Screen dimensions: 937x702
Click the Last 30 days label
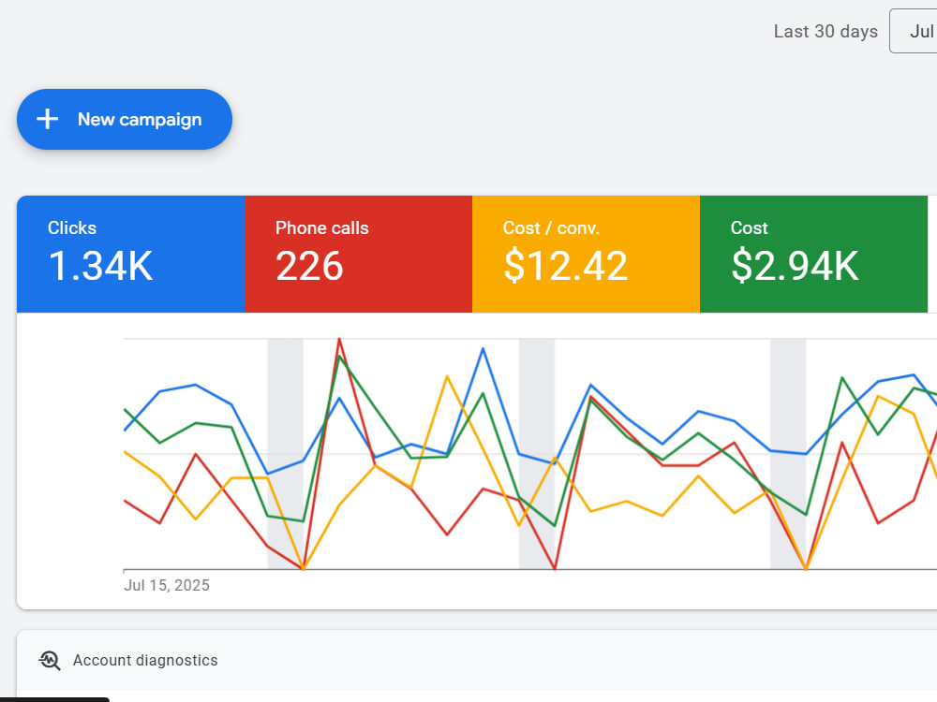point(825,31)
